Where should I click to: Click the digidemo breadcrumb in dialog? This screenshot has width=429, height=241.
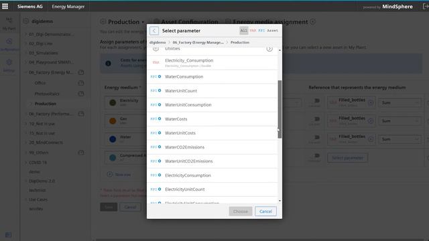pyautogui.click(x=158, y=42)
